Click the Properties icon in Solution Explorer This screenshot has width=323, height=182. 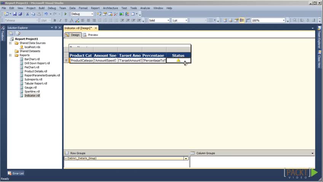(x=11, y=33)
